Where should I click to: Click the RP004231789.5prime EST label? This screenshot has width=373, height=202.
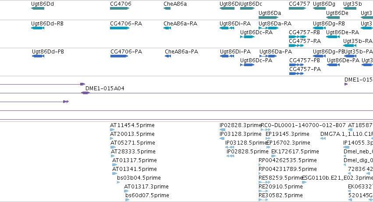pyautogui.click(x=288, y=170)
